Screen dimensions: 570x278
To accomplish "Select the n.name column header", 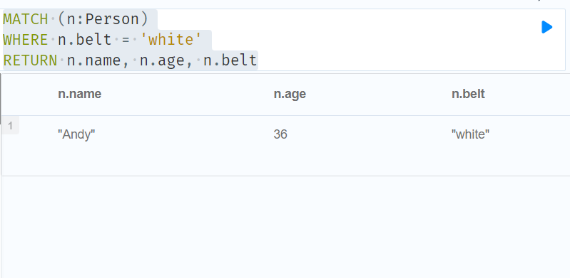I will click(80, 94).
